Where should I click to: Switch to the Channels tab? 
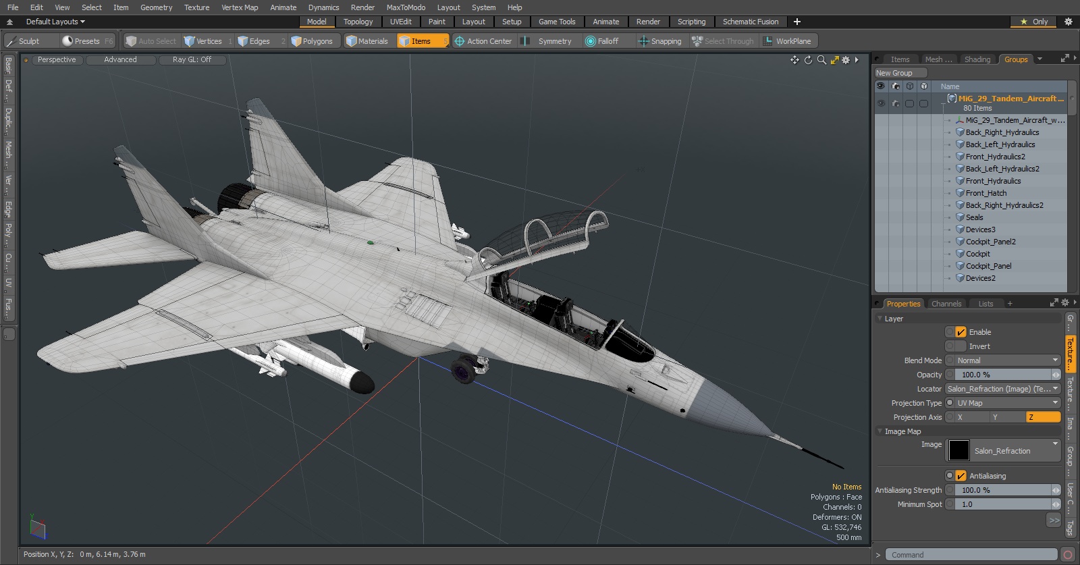pos(946,304)
